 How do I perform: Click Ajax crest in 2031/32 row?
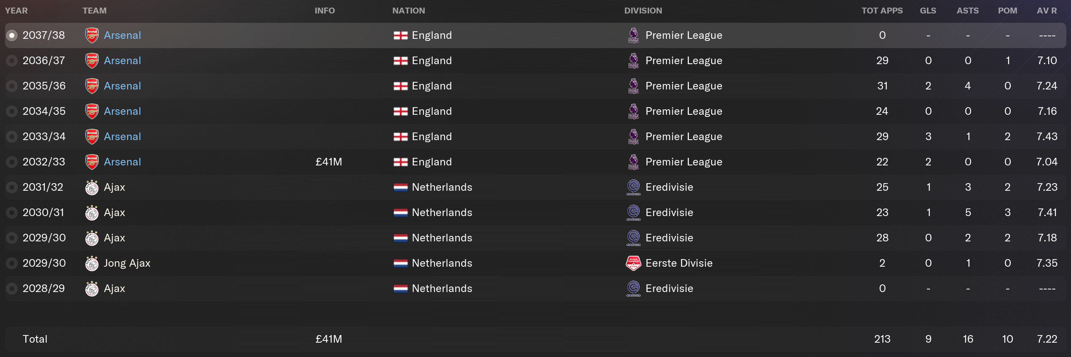click(92, 187)
